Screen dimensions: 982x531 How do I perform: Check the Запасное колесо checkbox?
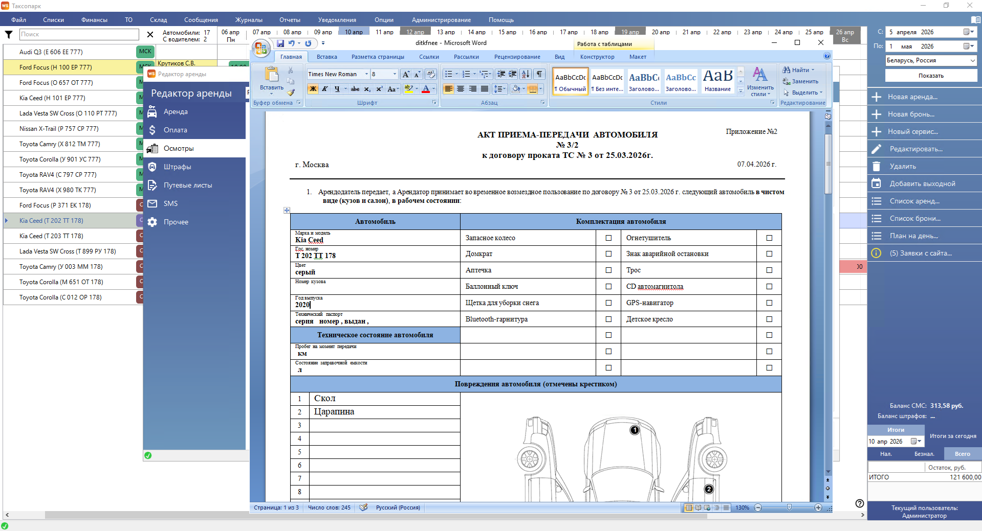click(x=608, y=238)
